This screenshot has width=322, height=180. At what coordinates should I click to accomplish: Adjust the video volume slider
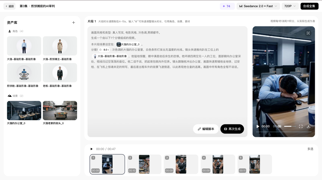click(288, 126)
